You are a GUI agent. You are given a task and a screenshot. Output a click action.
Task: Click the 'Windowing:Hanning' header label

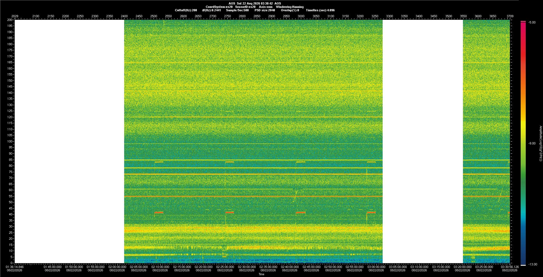[x=290, y=7]
